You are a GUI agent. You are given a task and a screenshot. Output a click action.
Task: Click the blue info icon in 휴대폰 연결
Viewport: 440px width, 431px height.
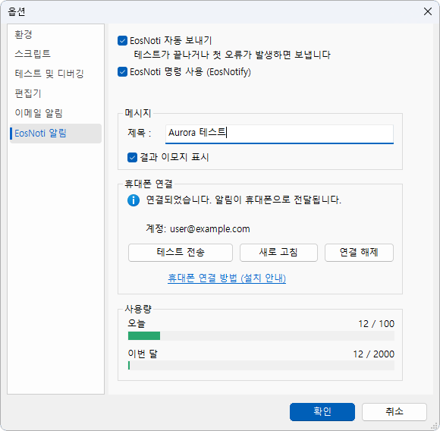coord(134,200)
